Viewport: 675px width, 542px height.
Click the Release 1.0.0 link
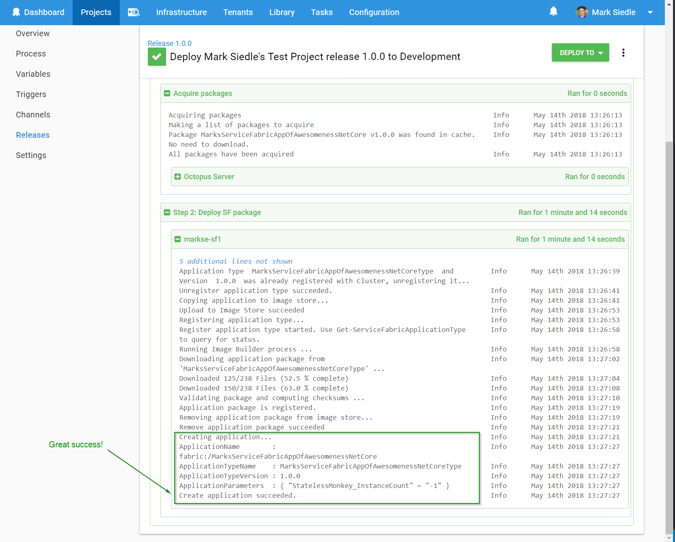pos(169,43)
